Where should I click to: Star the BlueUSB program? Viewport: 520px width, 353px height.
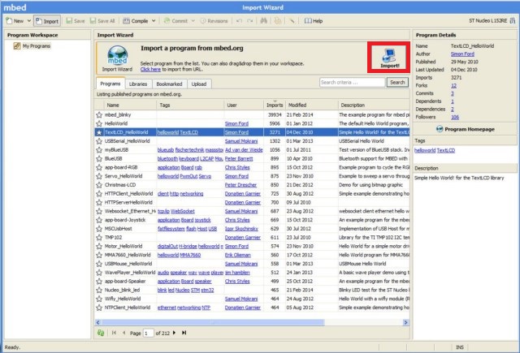click(x=99, y=158)
